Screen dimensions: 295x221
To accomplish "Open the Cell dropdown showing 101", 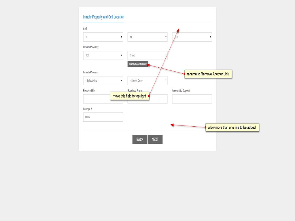I will pyautogui.click(x=192, y=37).
